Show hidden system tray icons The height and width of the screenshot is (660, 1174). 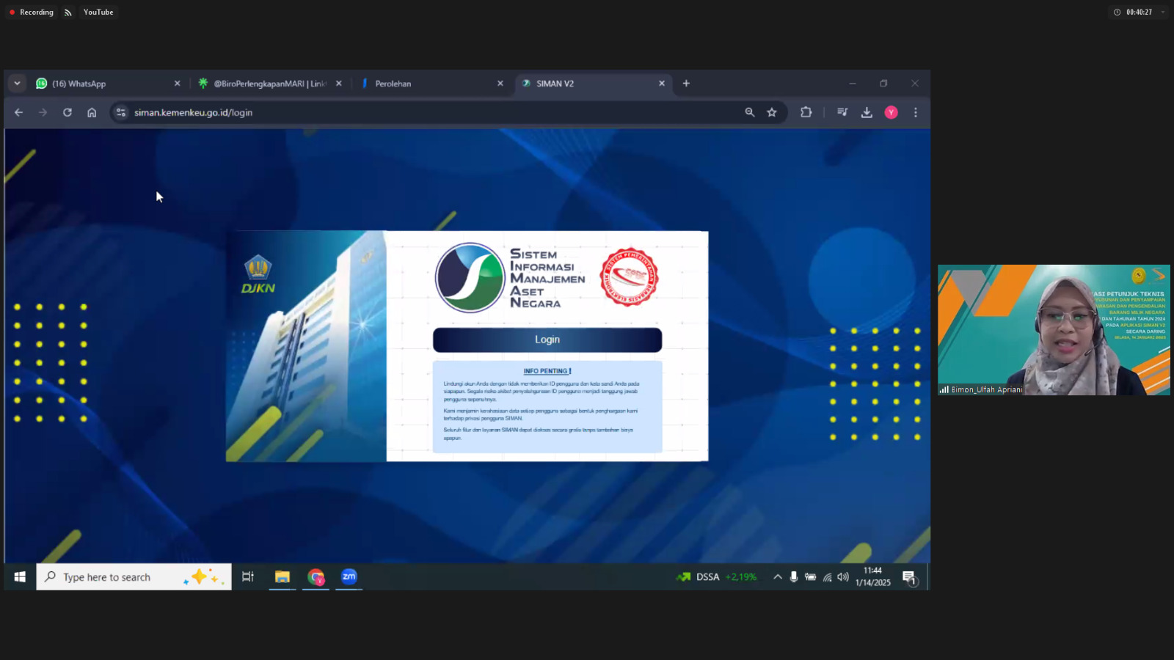tap(777, 577)
